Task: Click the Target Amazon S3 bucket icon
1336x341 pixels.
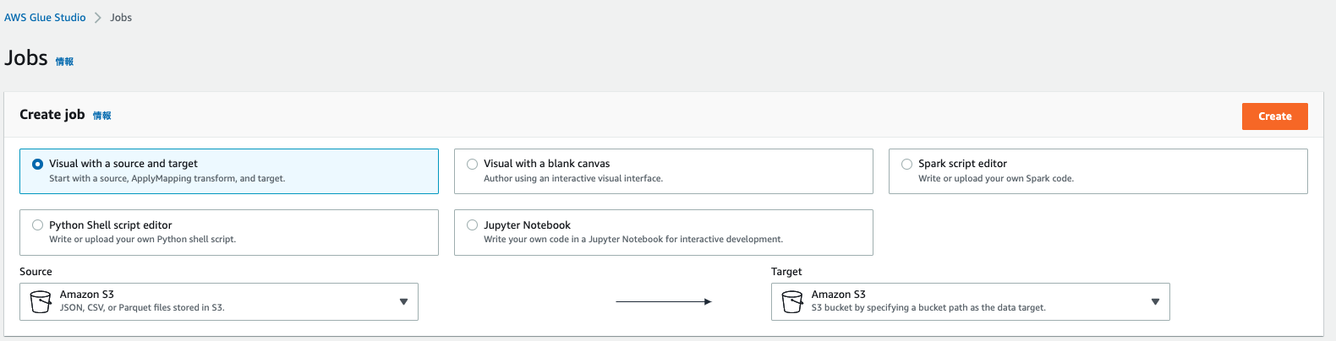Action: (792, 301)
